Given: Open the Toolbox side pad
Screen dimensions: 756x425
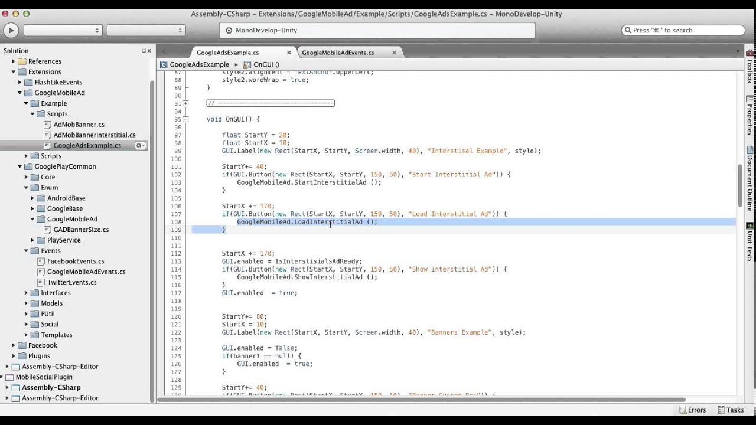Looking at the screenshot, I should pyautogui.click(x=750, y=67).
